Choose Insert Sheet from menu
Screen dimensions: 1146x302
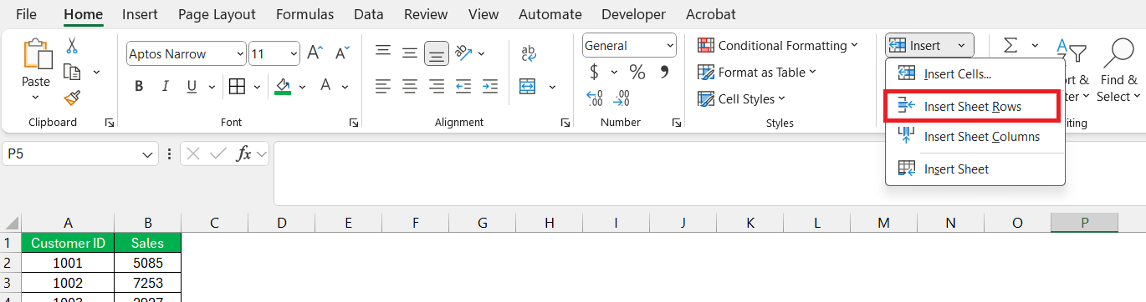tap(975, 169)
